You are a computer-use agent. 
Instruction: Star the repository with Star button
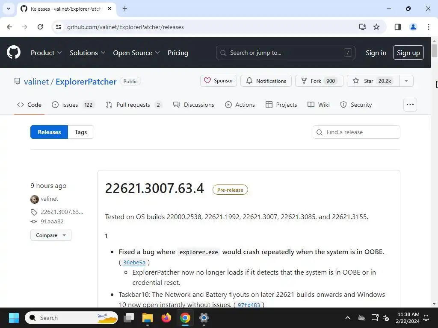pos(373,81)
